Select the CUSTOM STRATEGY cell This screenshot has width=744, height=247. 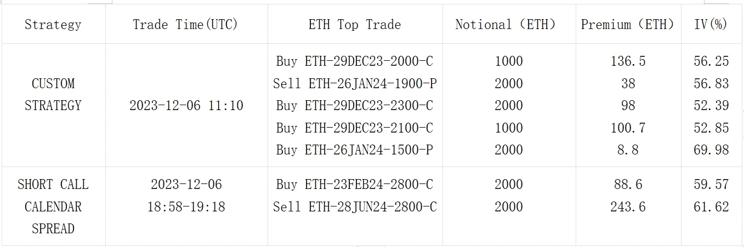53,94
